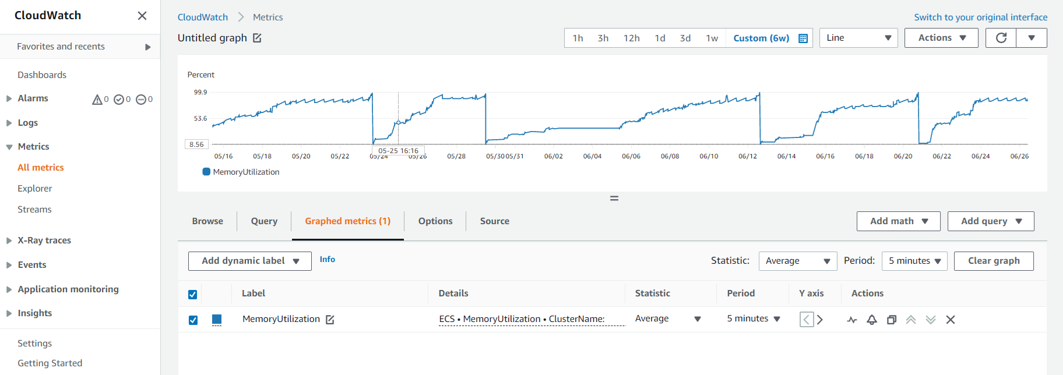Duplicate the MemoryUtilization metric

892,320
